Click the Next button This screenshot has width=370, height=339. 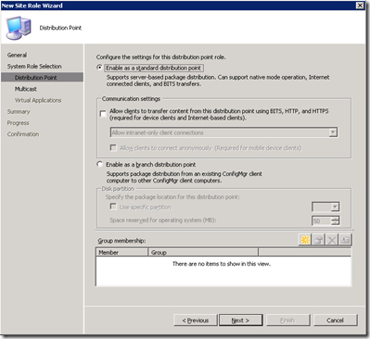[241, 320]
